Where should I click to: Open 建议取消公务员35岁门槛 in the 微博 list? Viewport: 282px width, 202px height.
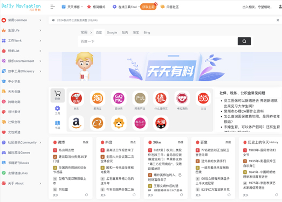70,159
